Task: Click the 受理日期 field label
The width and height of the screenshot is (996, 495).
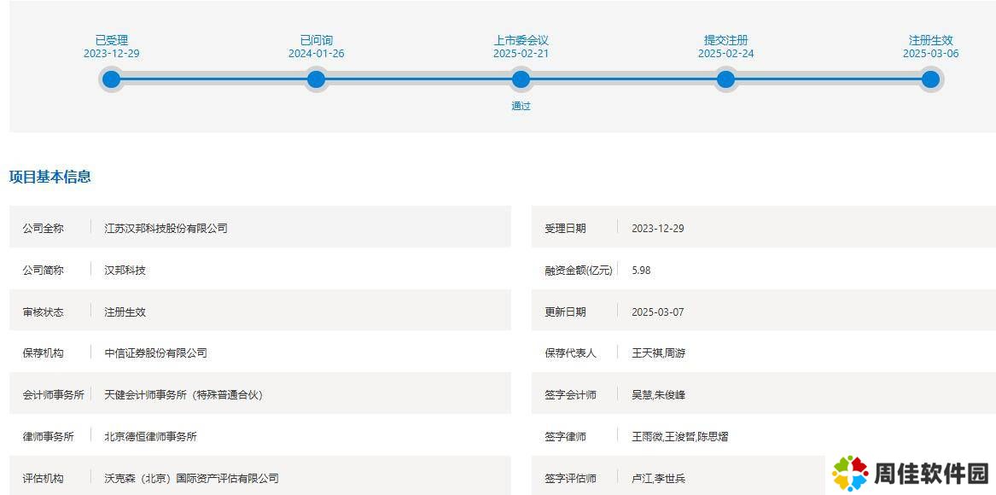Action: 565,228
